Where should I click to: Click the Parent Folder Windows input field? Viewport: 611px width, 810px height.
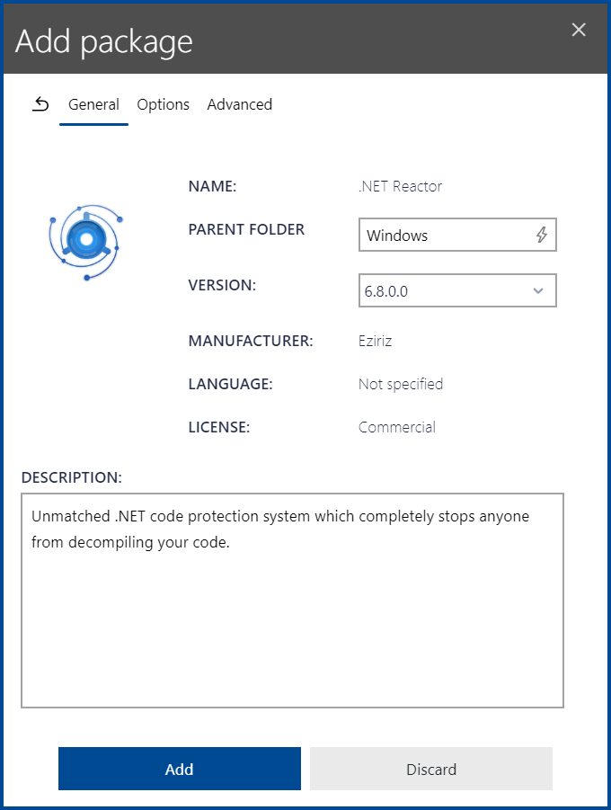(457, 235)
